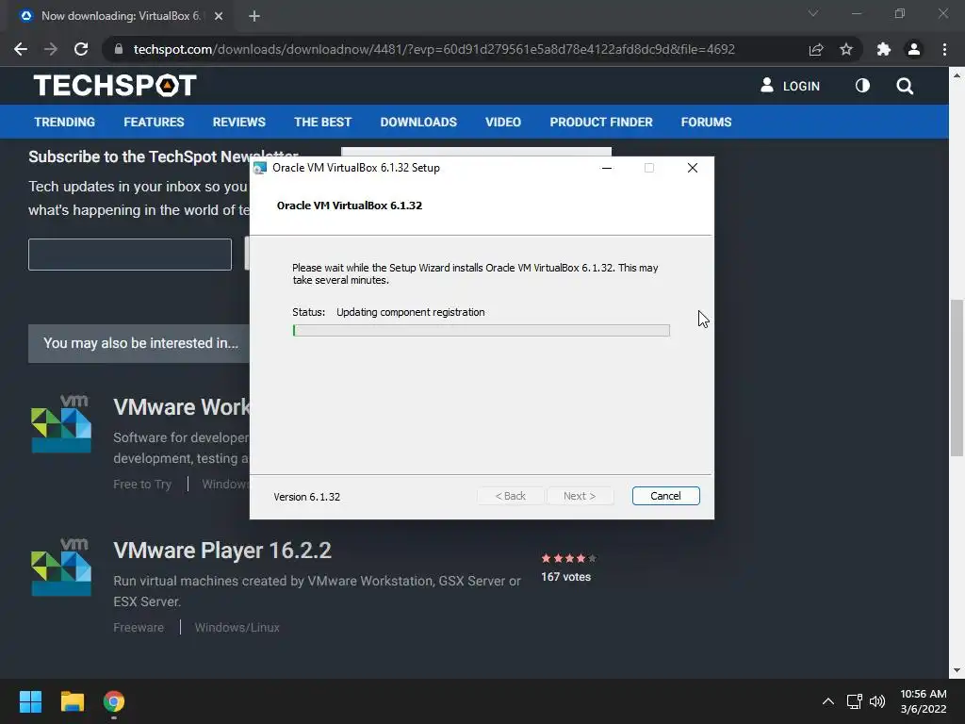Image resolution: width=965 pixels, height=724 pixels.
Task: Open a new browser tab
Action: (x=254, y=16)
